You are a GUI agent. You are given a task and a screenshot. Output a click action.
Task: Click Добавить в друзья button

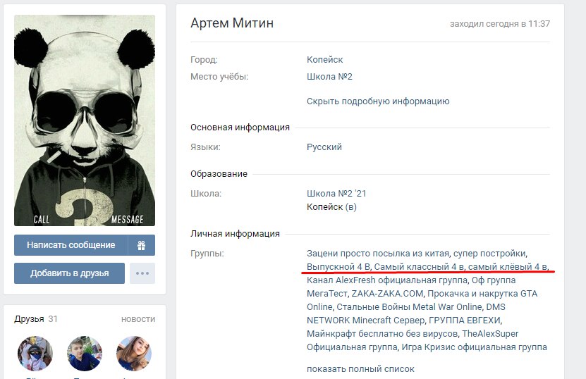tap(70, 273)
